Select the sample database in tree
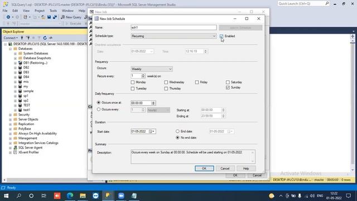The width and height of the screenshot is (357, 201). (28, 91)
